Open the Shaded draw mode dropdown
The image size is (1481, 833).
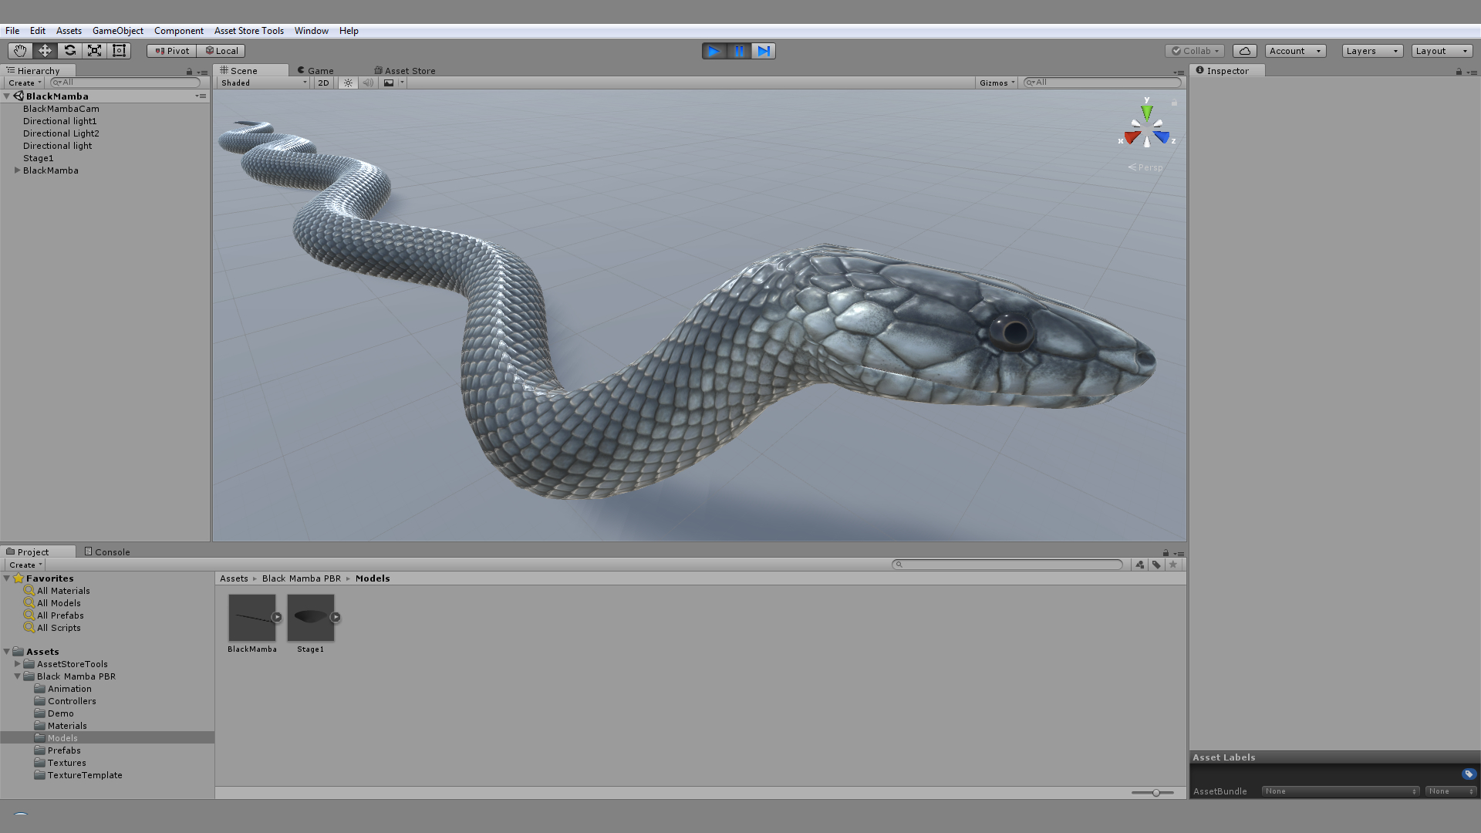[262, 83]
